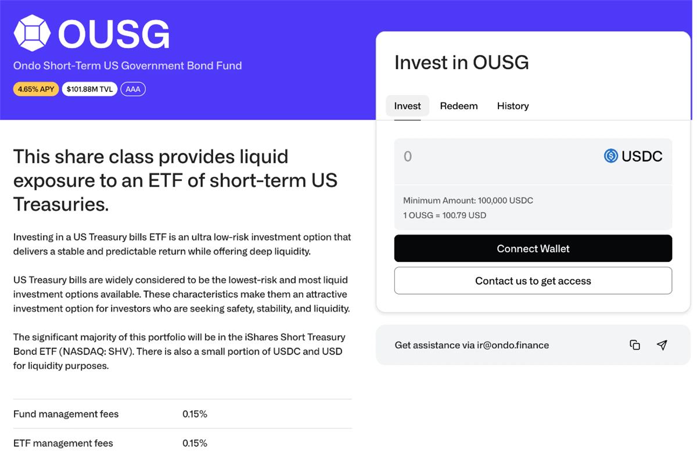Click the copy email address icon
The image size is (697, 452).
(x=635, y=345)
